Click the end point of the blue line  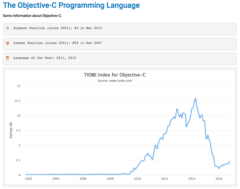coord(229,161)
